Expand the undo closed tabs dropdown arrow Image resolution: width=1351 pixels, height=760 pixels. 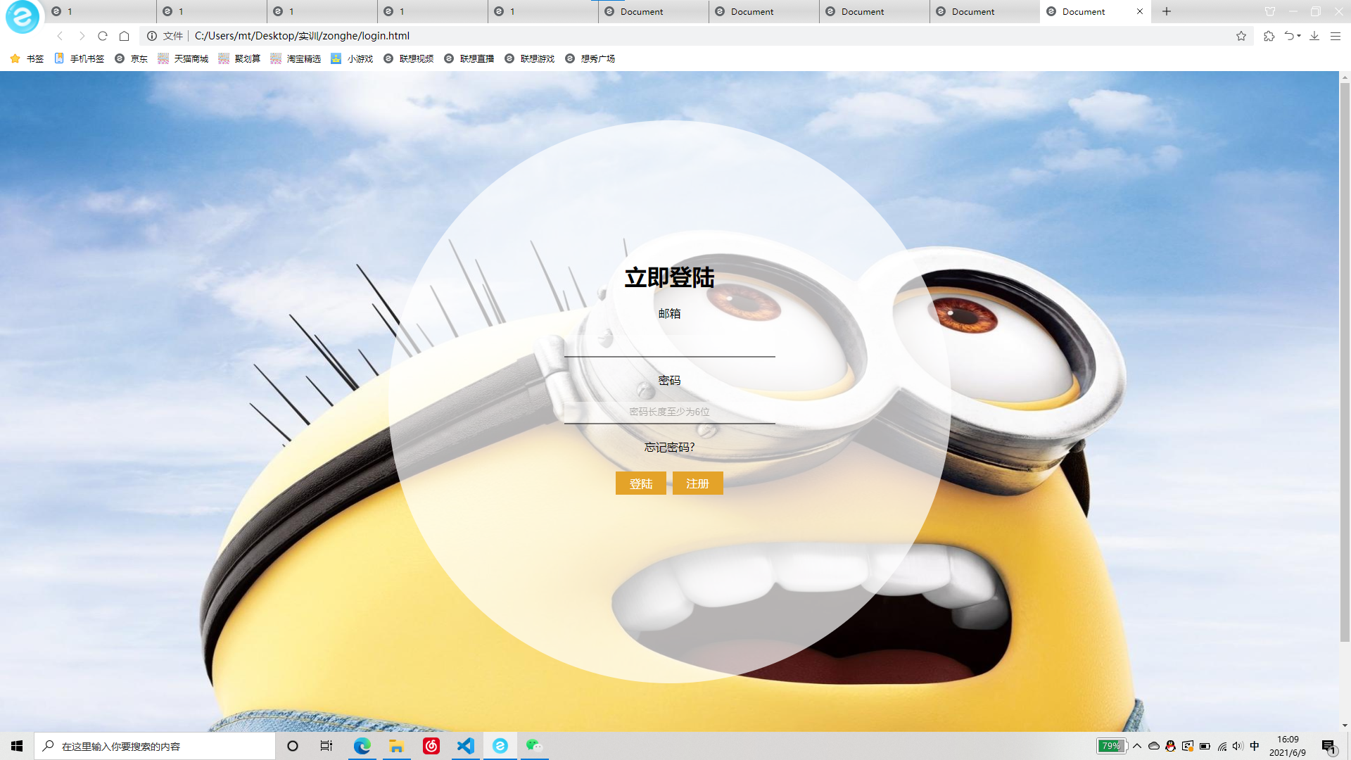pos(1299,36)
